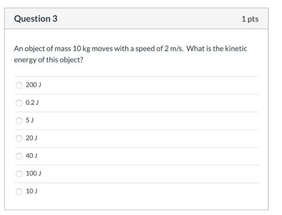The image size is (282, 215).
Task: Select the 200 J radio button
Action: (x=19, y=85)
